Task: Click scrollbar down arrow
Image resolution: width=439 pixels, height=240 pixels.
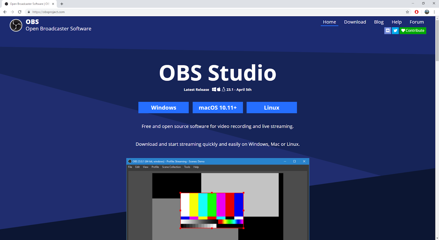Action: tap(437, 238)
